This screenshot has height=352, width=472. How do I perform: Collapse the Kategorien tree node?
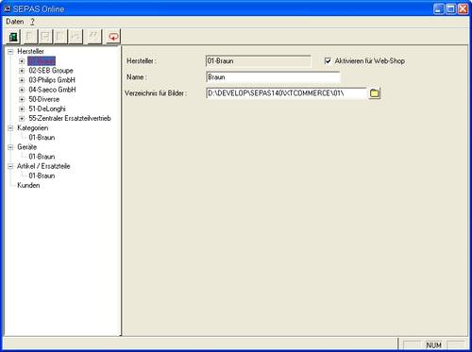pyautogui.click(x=10, y=128)
